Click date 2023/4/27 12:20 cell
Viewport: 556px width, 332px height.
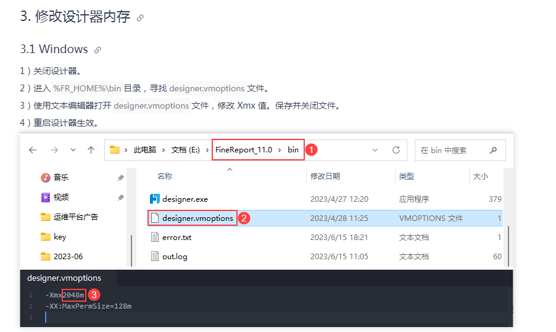(x=339, y=199)
